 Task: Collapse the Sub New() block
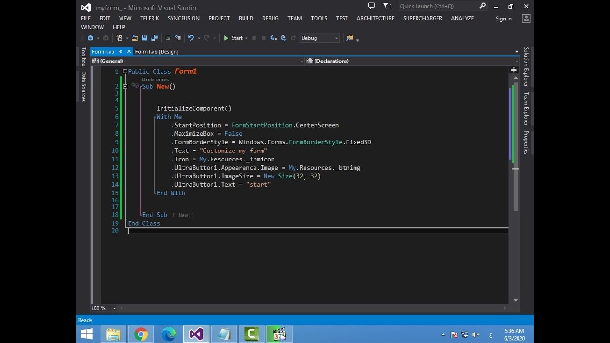click(125, 86)
